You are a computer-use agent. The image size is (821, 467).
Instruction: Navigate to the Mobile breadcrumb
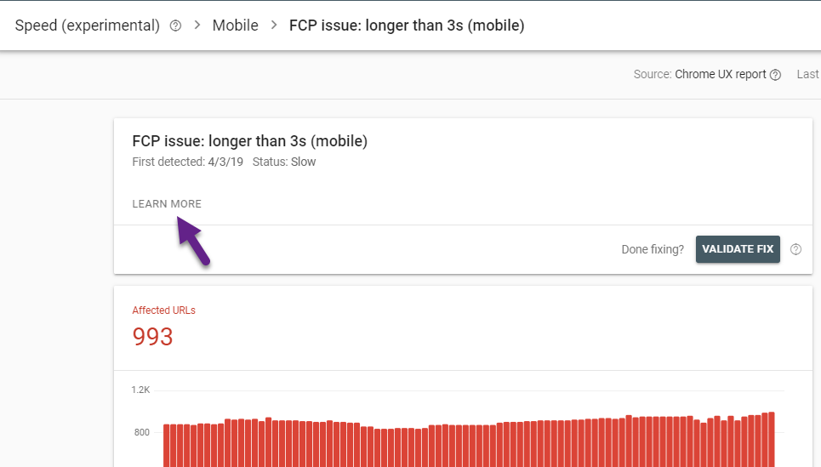[x=236, y=26]
